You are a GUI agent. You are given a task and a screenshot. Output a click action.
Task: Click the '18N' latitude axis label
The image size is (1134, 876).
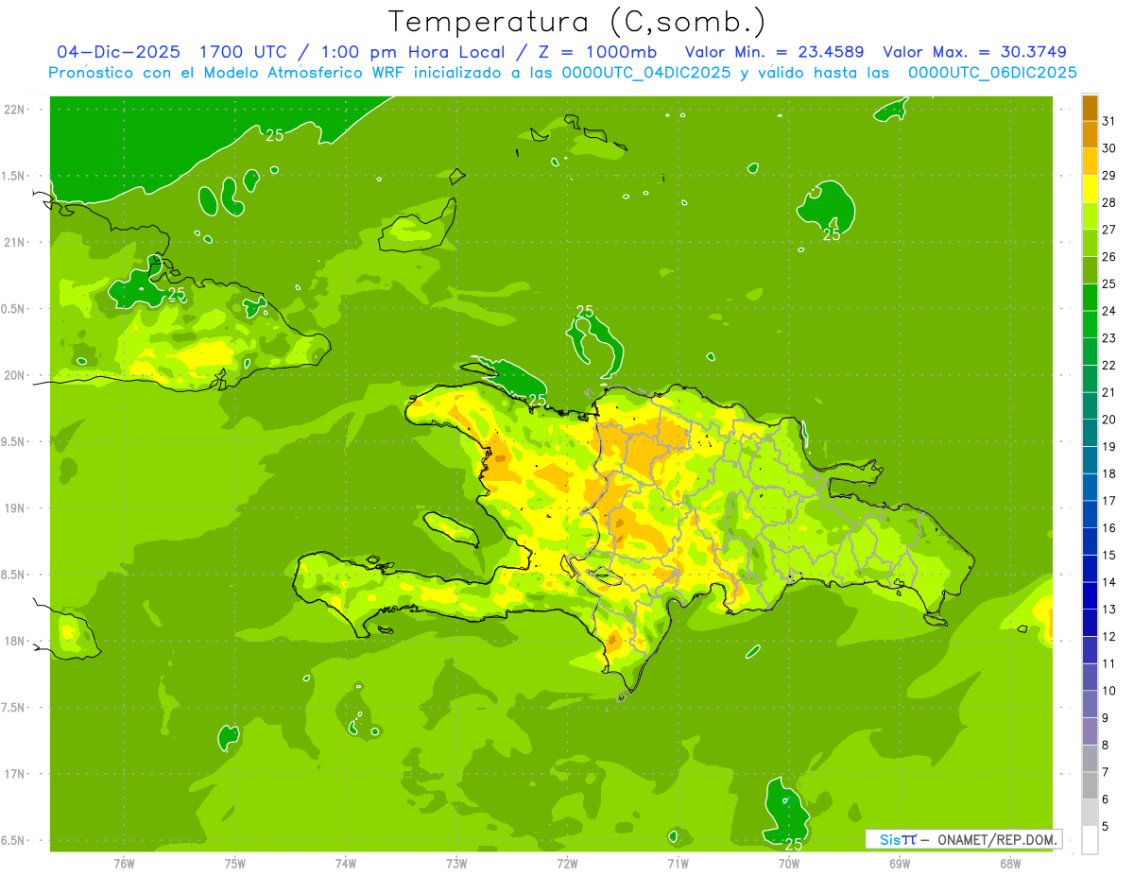point(15,641)
